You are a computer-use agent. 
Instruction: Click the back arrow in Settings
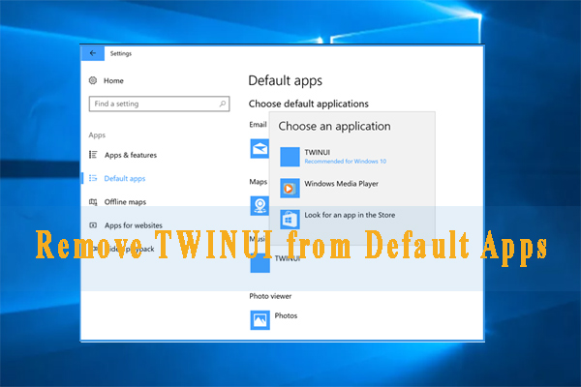(x=93, y=53)
